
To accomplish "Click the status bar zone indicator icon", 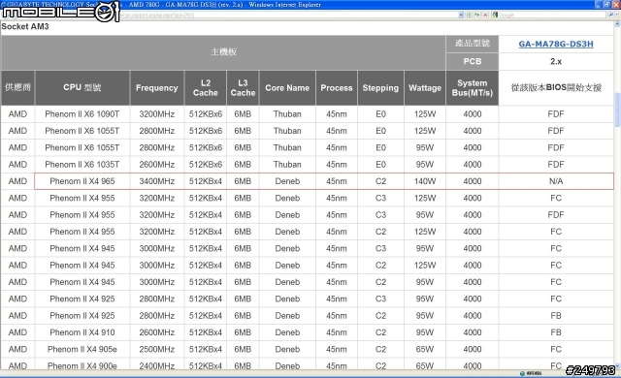I will (x=522, y=373).
